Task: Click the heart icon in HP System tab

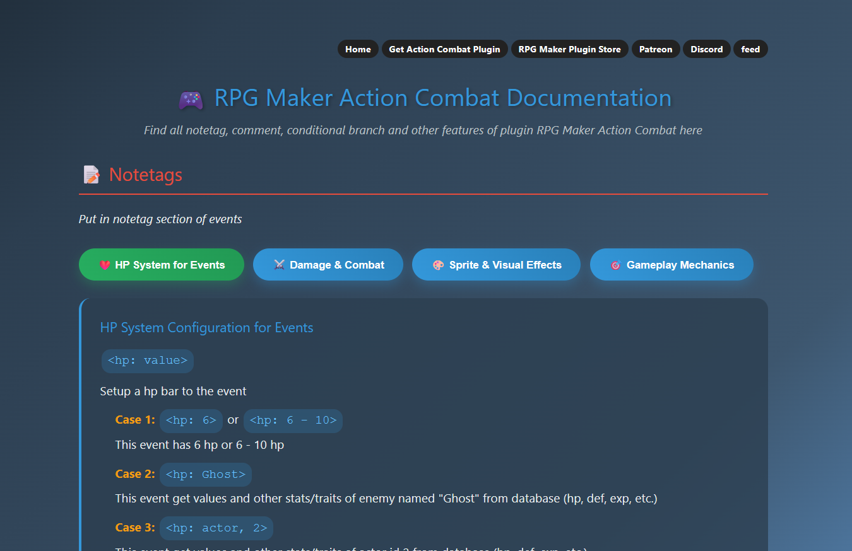Action: tap(105, 265)
